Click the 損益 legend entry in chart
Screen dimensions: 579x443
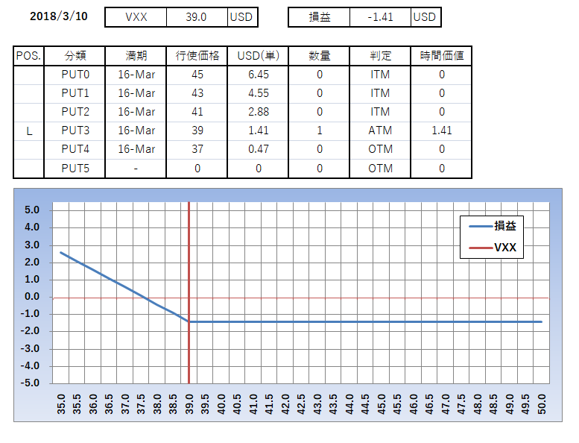(493, 226)
